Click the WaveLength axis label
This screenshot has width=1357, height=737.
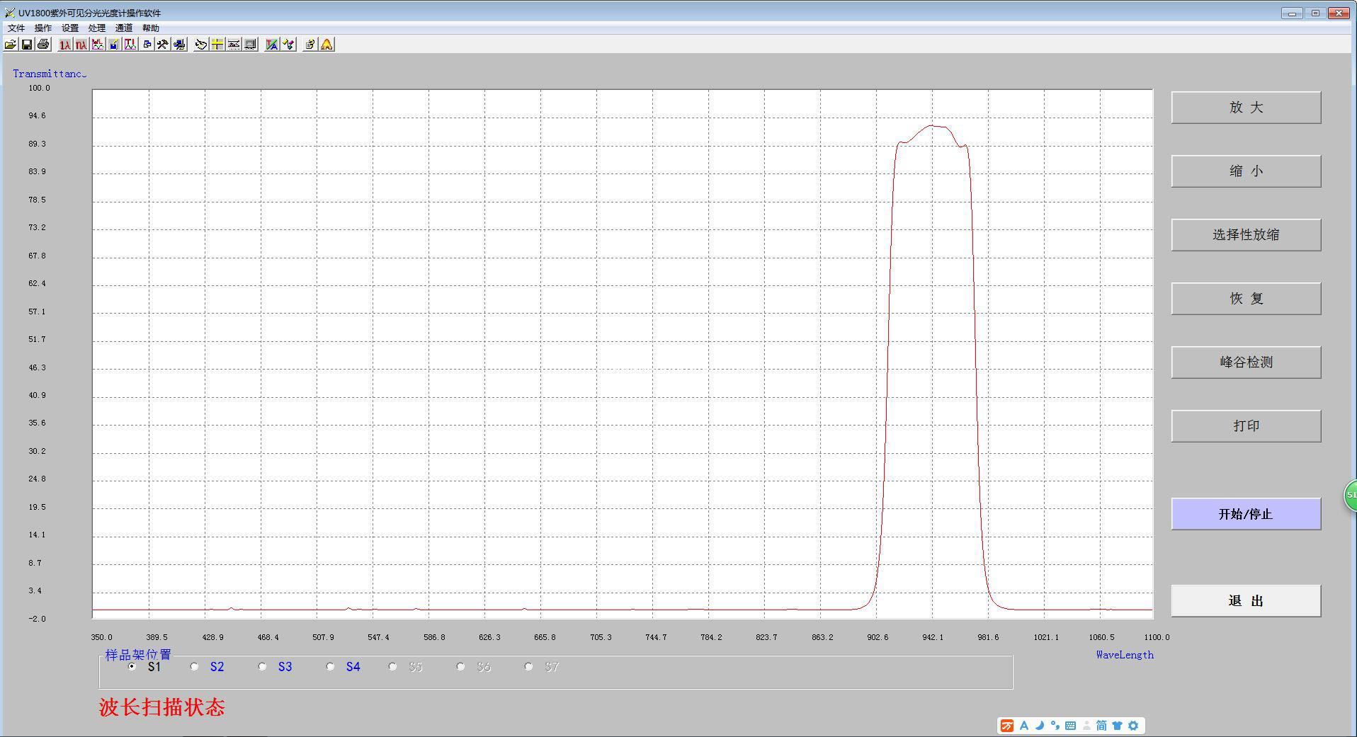tap(1125, 655)
